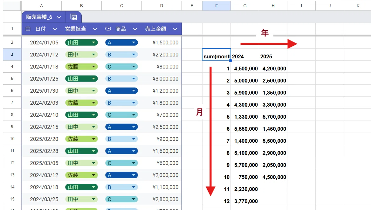Open the 山田 chip dropdown in row 5
Screen dimensions: 371x210
tap(93, 79)
